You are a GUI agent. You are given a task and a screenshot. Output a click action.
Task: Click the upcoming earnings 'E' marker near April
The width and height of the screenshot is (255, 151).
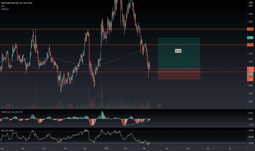[x=159, y=106]
